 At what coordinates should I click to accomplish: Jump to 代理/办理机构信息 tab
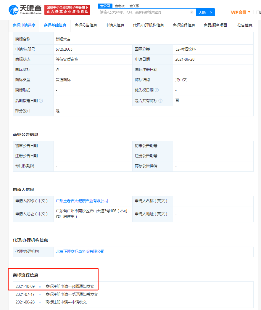tap(148, 25)
